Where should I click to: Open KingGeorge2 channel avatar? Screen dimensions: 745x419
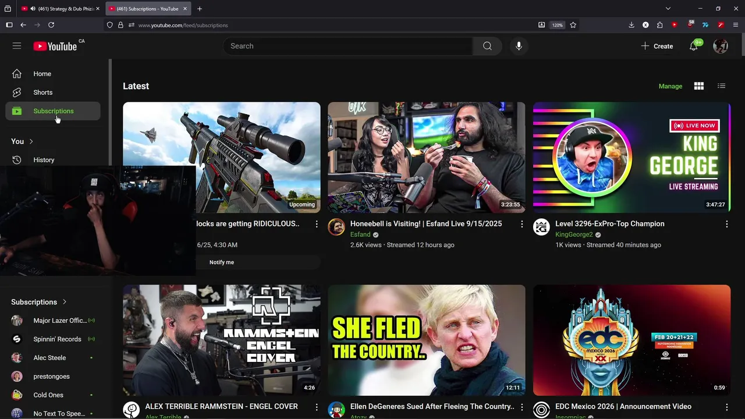click(541, 227)
